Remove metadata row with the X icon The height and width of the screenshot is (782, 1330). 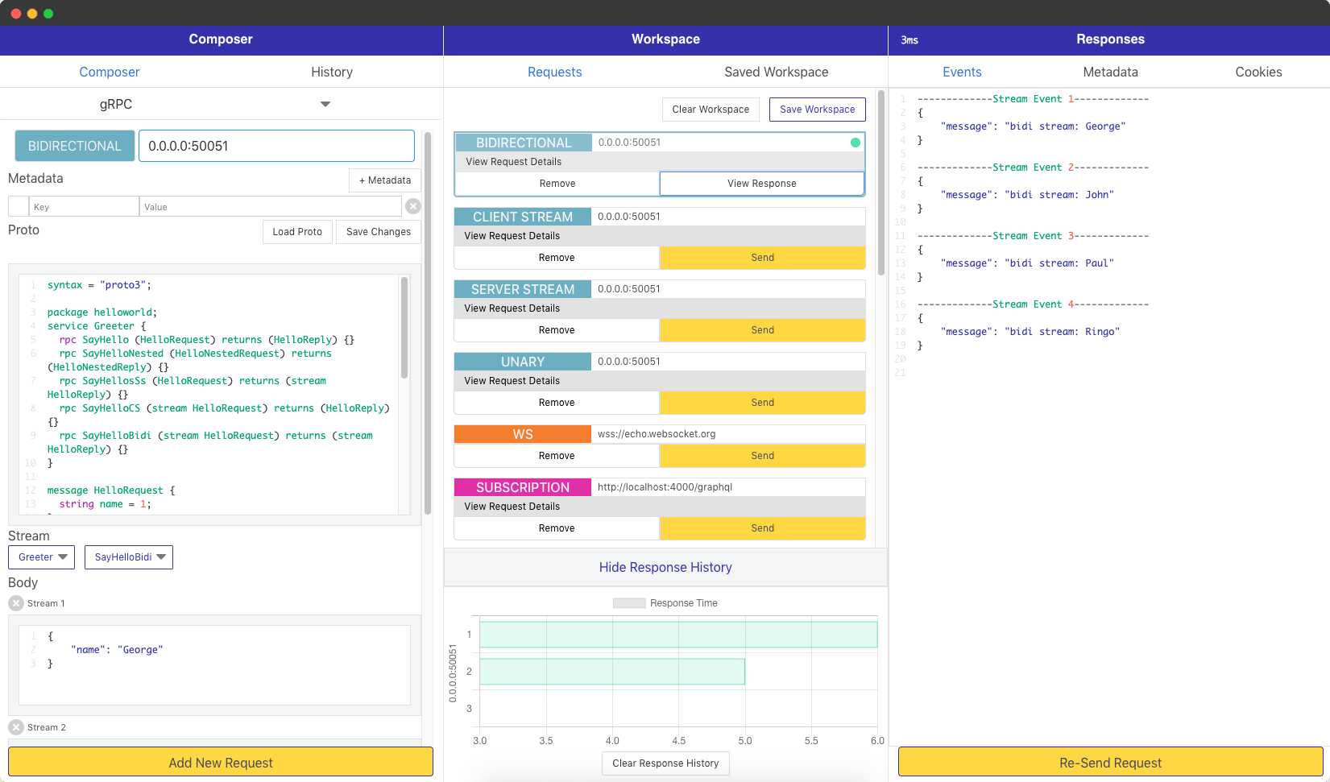pyautogui.click(x=413, y=206)
